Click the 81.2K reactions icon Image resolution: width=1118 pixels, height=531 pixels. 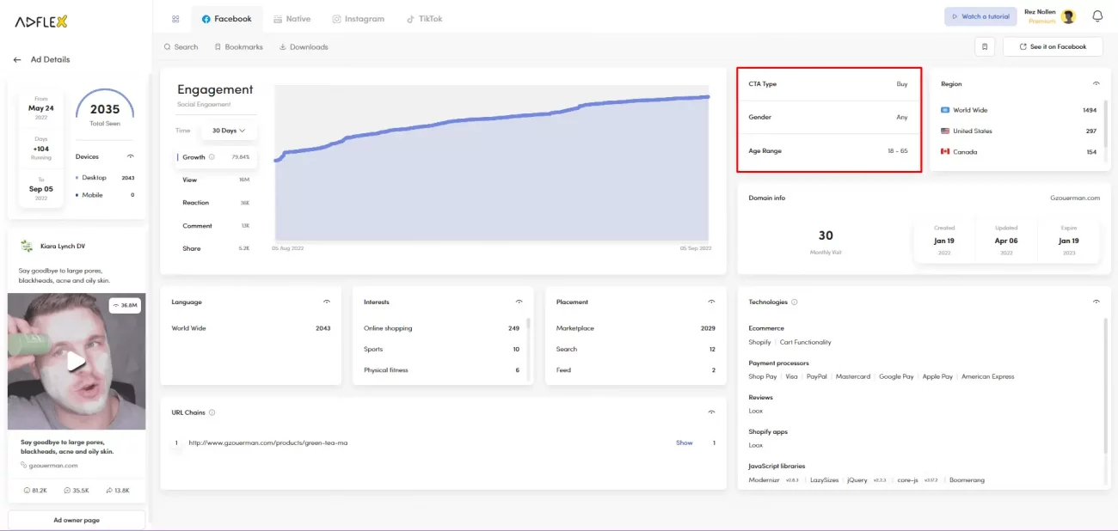pyautogui.click(x=28, y=491)
